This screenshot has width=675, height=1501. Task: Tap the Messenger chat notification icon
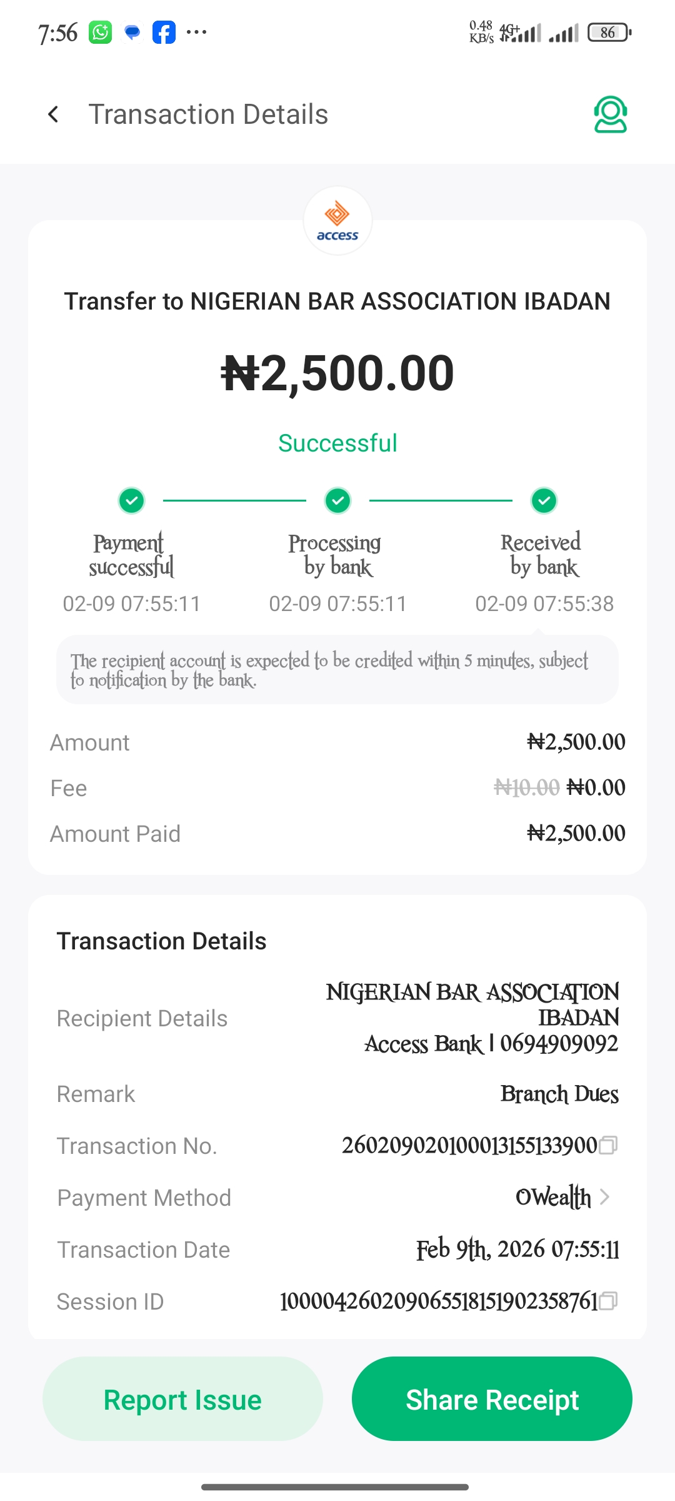[132, 33]
